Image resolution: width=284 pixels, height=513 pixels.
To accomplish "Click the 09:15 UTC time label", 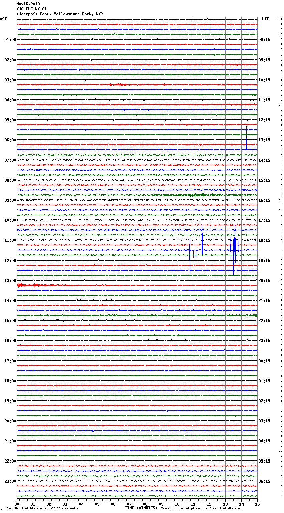I will [x=264, y=60].
